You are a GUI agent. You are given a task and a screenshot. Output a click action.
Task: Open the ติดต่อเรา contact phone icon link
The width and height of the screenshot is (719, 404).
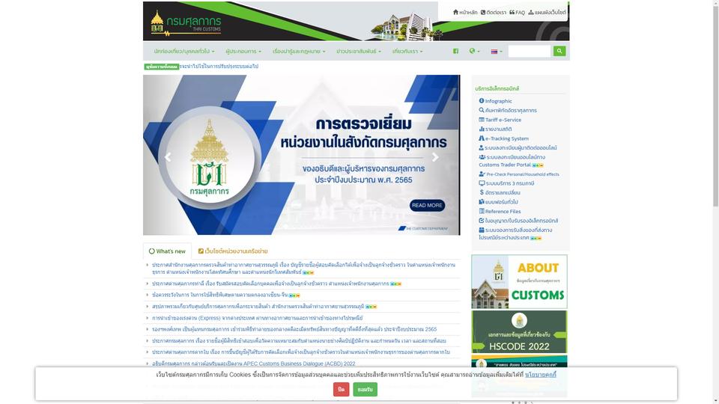(494, 13)
